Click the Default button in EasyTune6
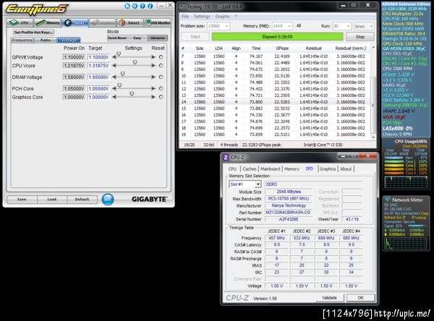The image size is (434, 321). pyautogui.click(x=82, y=200)
